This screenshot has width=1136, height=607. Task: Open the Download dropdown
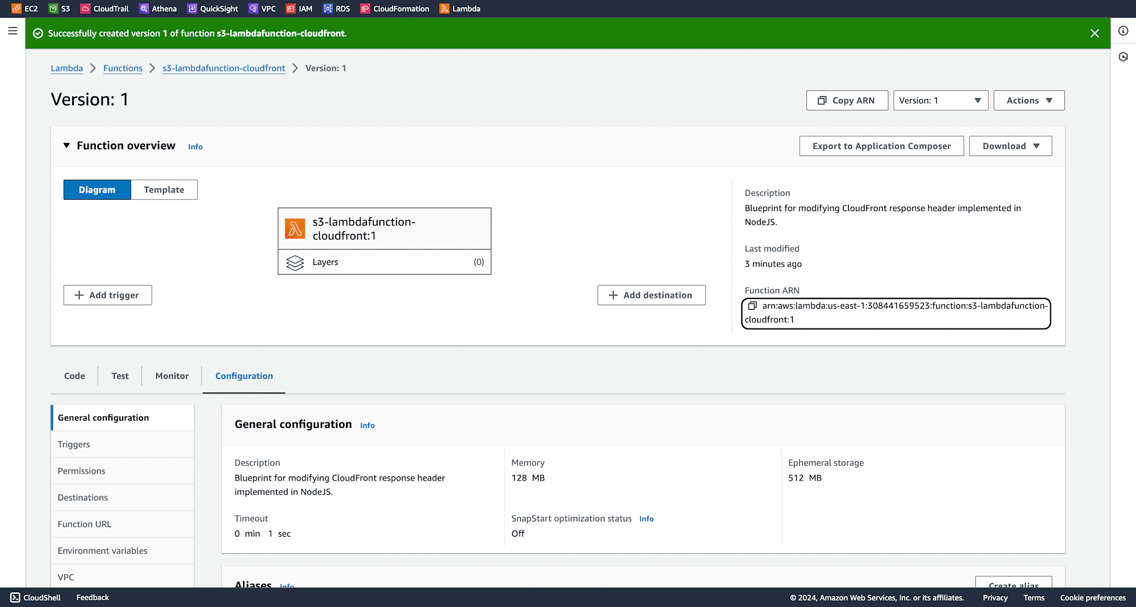[1010, 146]
